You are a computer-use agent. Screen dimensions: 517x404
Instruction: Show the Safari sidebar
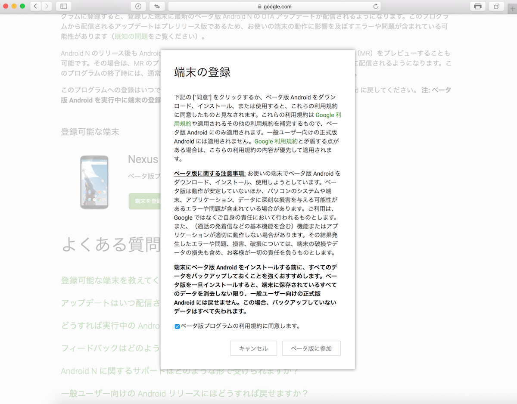pyautogui.click(x=64, y=6)
